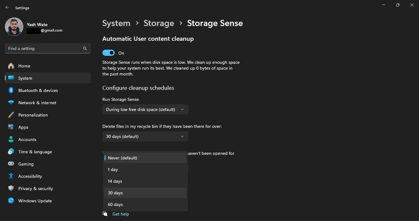419x221 pixels.
Task: Select the System monitor icon
Action: 11,78
